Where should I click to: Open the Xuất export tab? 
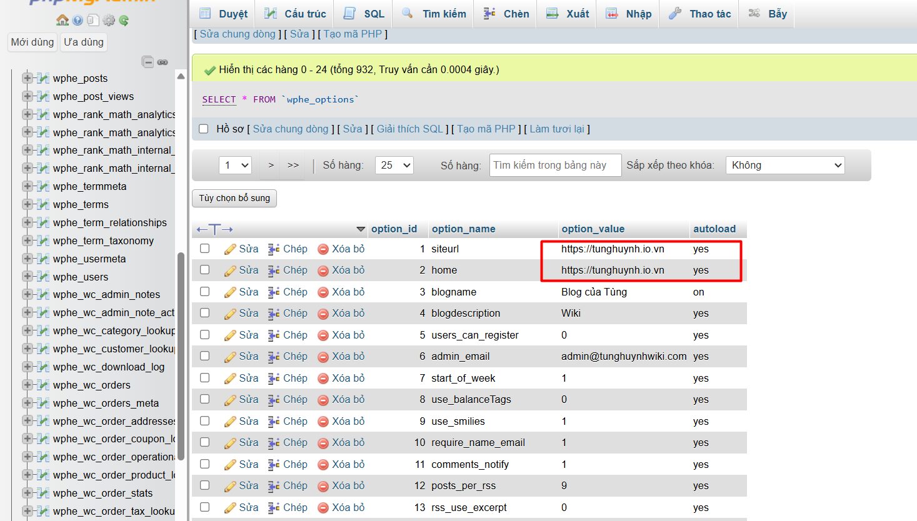click(x=568, y=14)
